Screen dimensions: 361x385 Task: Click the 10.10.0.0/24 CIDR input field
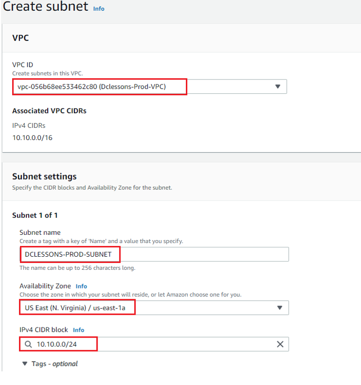[154, 344]
